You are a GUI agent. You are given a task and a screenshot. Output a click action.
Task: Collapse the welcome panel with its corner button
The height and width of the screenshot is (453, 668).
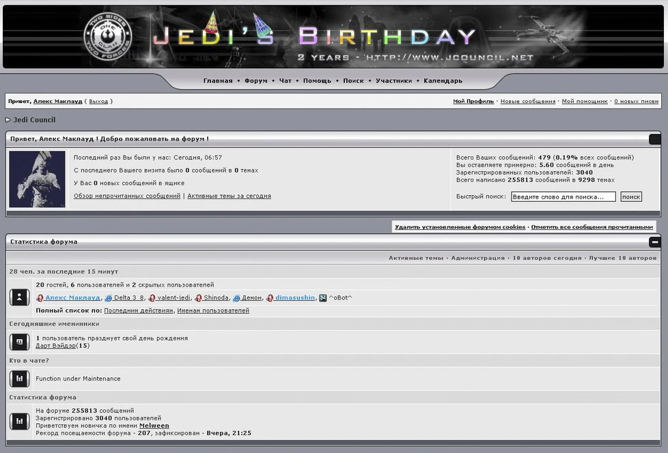(654, 139)
